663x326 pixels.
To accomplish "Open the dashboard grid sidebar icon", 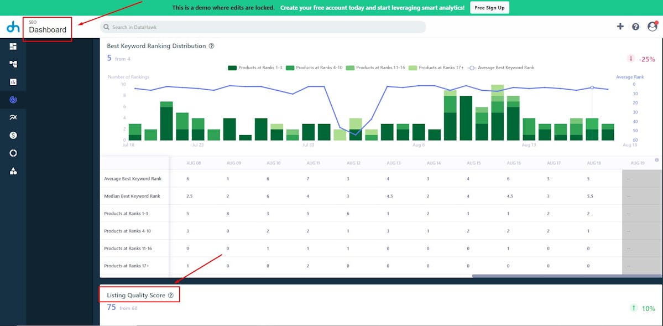I will [13, 46].
